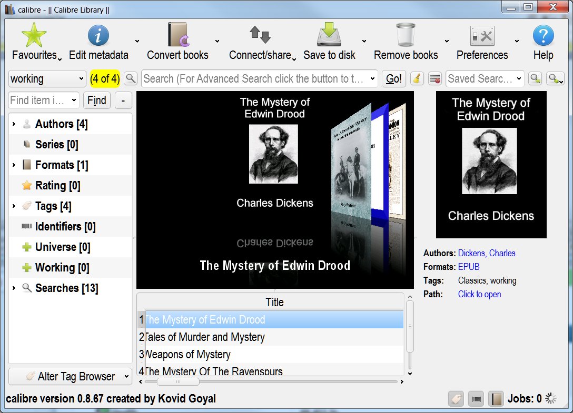The width and height of the screenshot is (573, 413).
Task: Click the book list vertical scrollbar thumb
Action: pyautogui.click(x=410, y=326)
